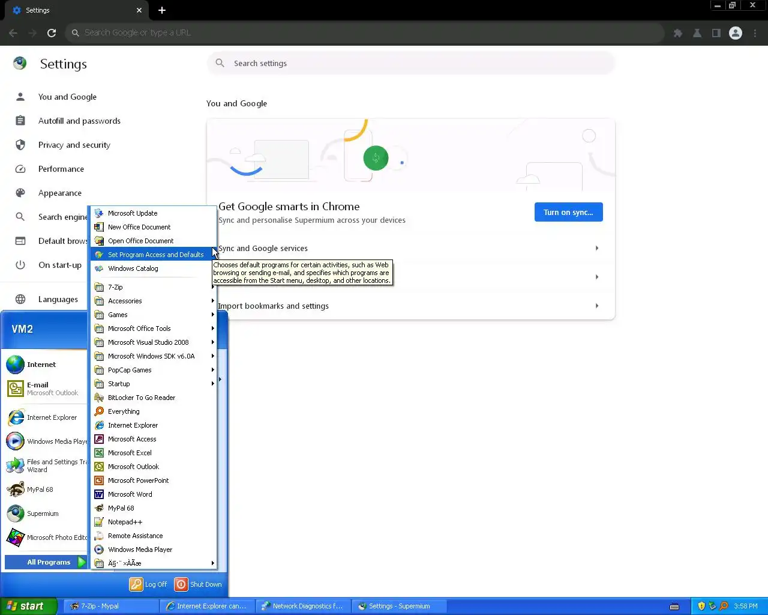Open Import bookmarks and settings
768x615 pixels.
coord(410,306)
